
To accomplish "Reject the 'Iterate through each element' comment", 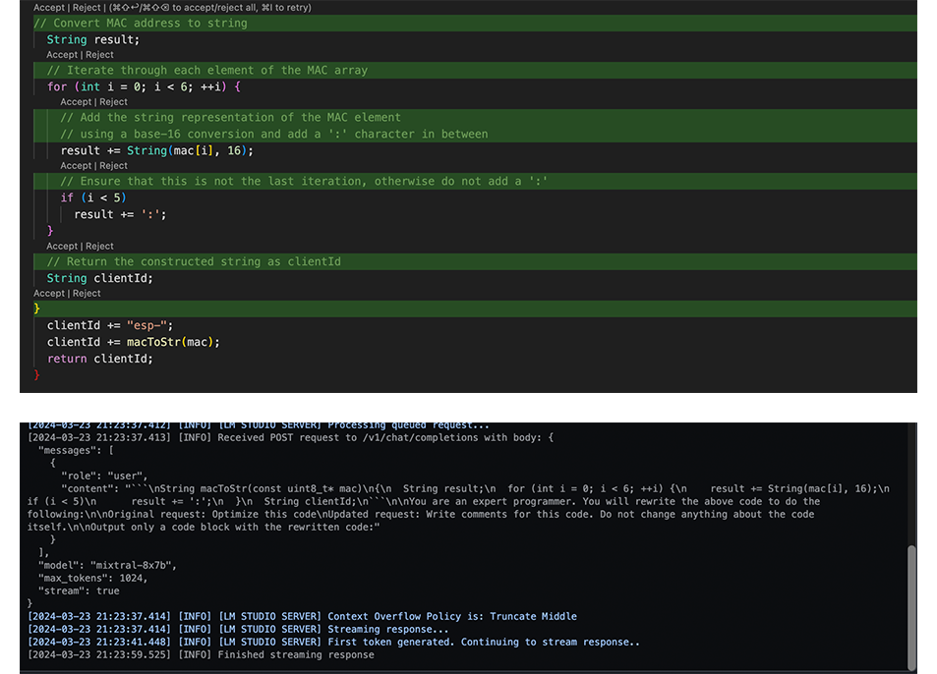I will 99,55.
